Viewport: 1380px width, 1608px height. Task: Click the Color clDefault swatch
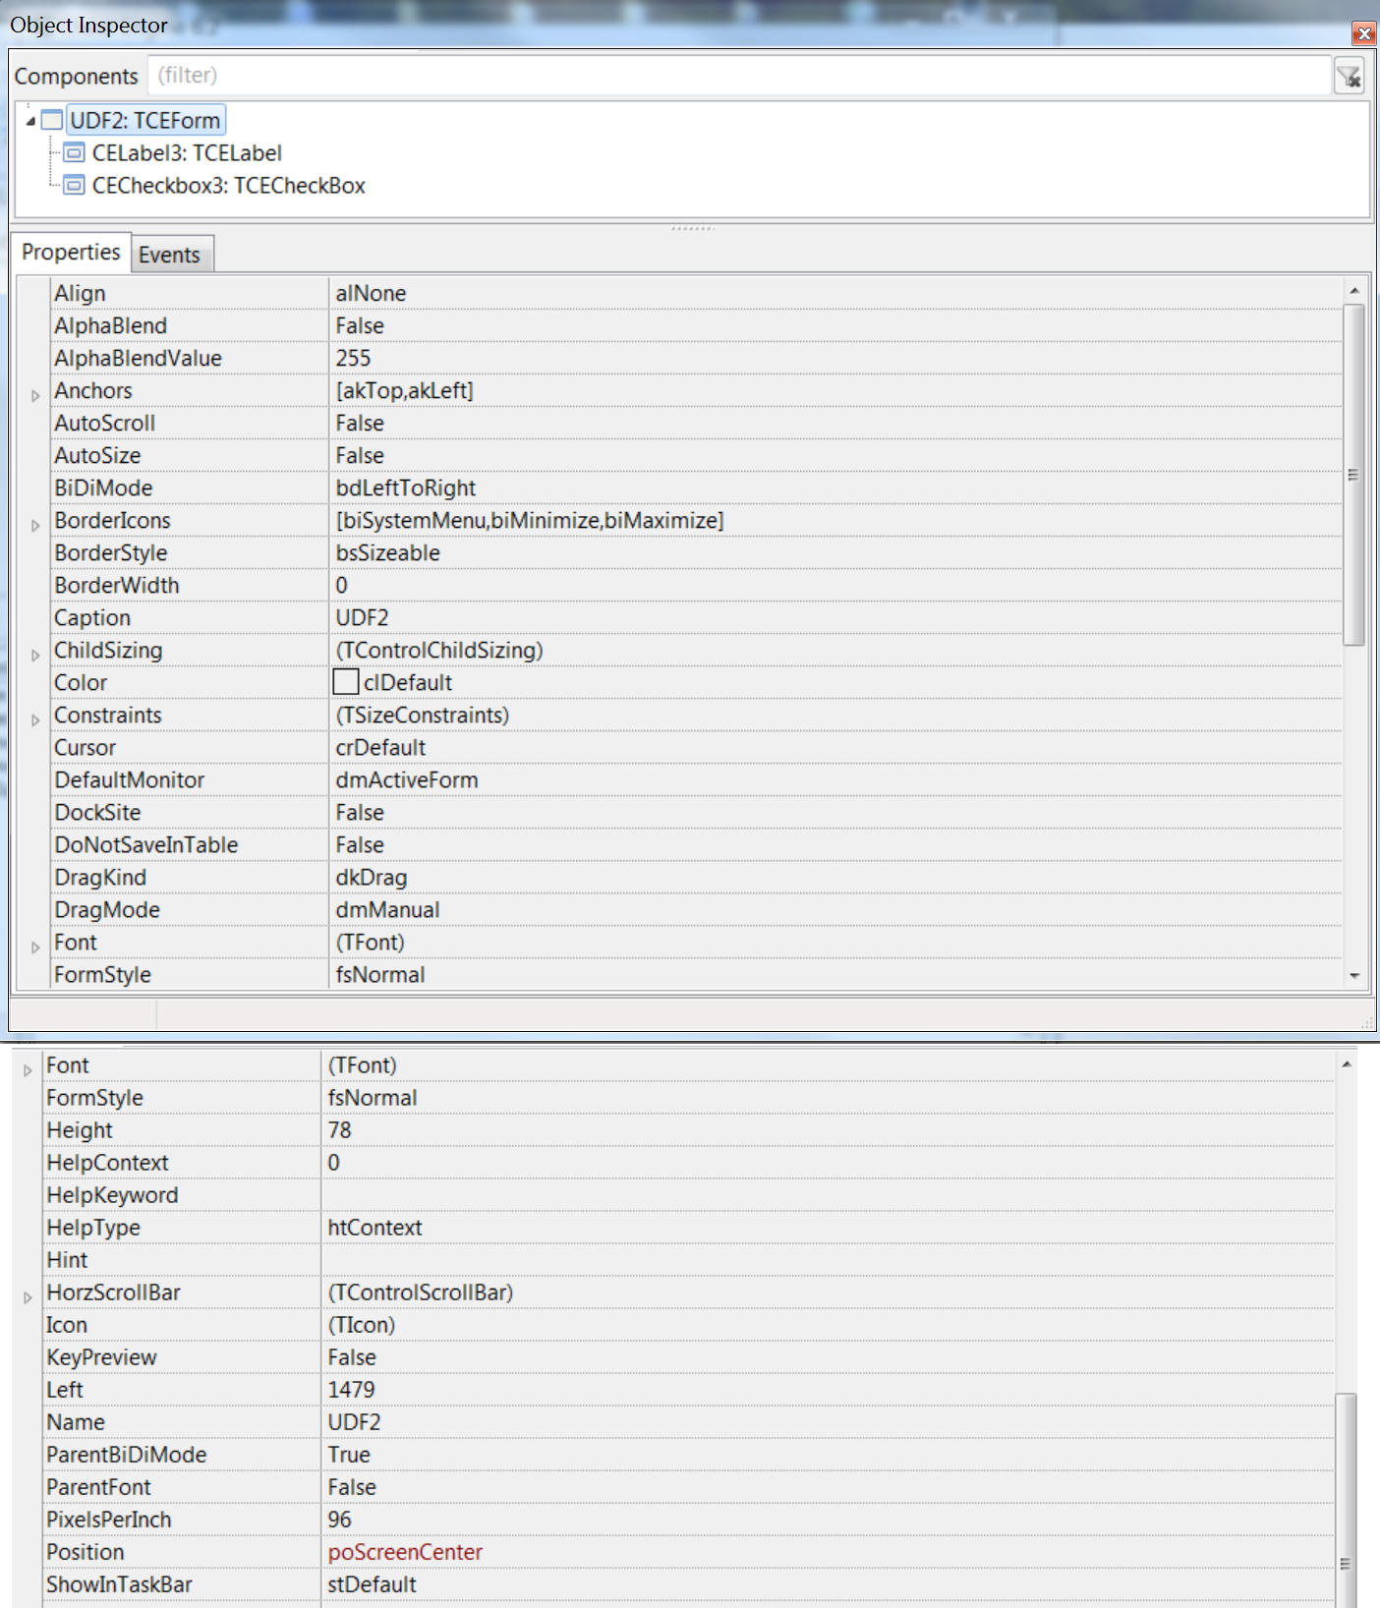point(345,682)
